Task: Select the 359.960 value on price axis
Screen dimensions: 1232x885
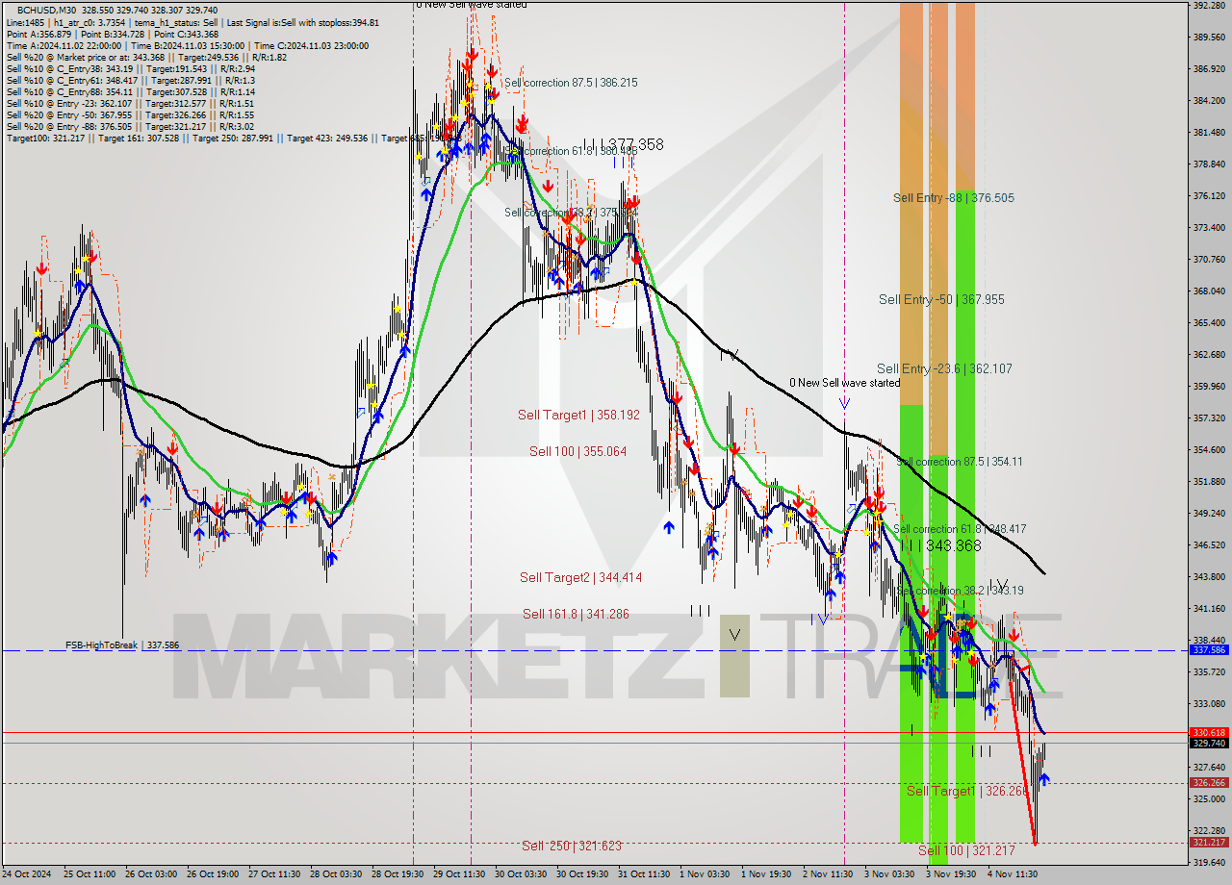Action: tap(1208, 386)
